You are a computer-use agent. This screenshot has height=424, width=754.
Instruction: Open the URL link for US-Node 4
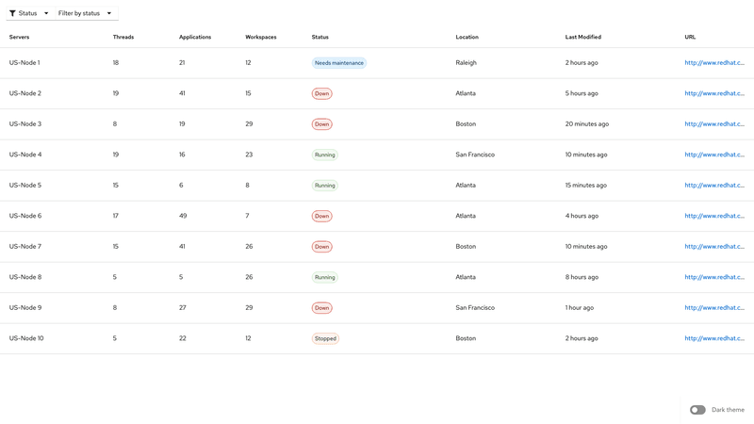click(x=714, y=155)
